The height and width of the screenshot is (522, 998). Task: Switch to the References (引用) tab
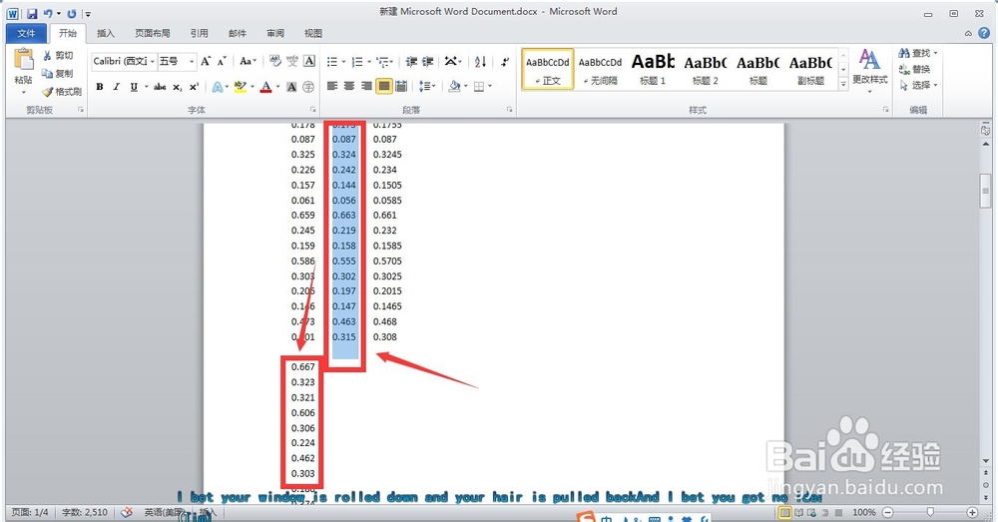click(200, 33)
